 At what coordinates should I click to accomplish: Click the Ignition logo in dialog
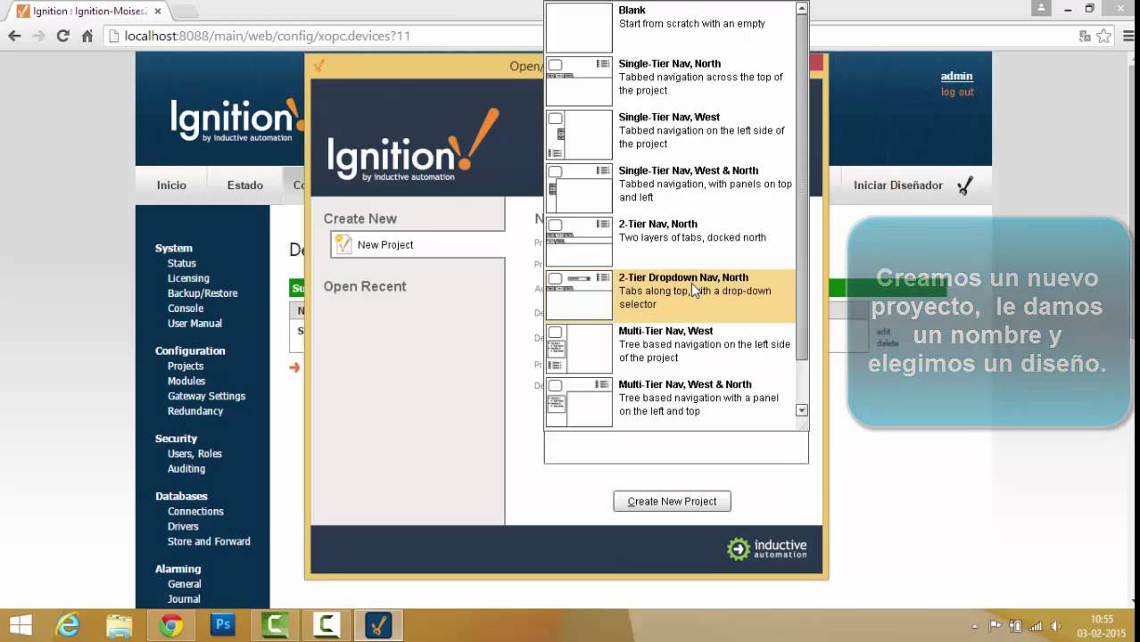[x=413, y=145]
